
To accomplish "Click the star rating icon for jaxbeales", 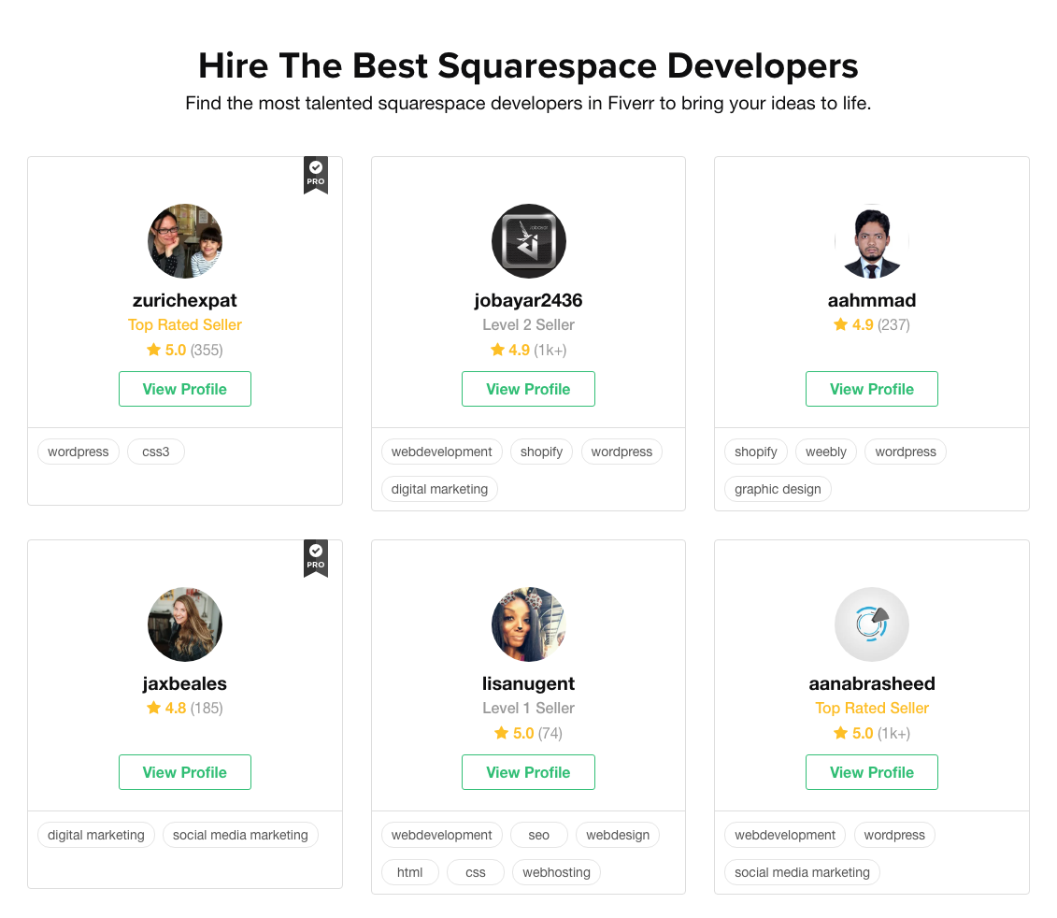I will (153, 708).
